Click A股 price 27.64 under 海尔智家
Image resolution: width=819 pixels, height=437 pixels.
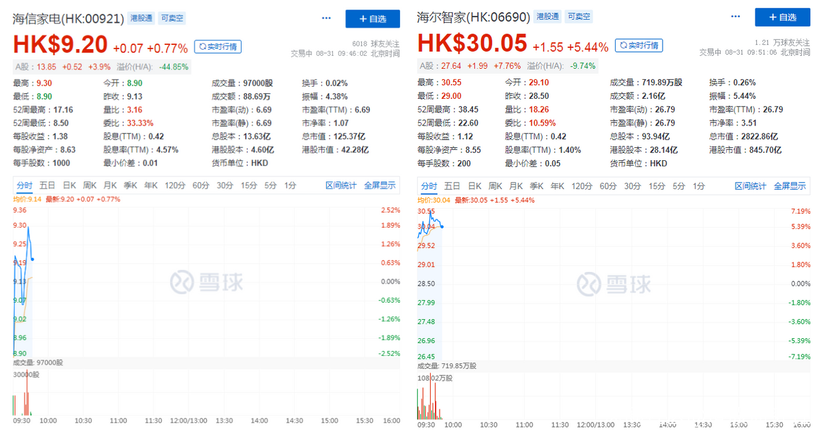pyautogui.click(x=452, y=66)
